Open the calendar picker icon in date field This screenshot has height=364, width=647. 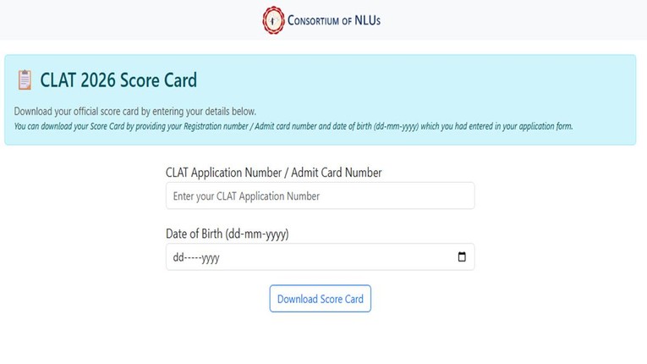click(462, 257)
